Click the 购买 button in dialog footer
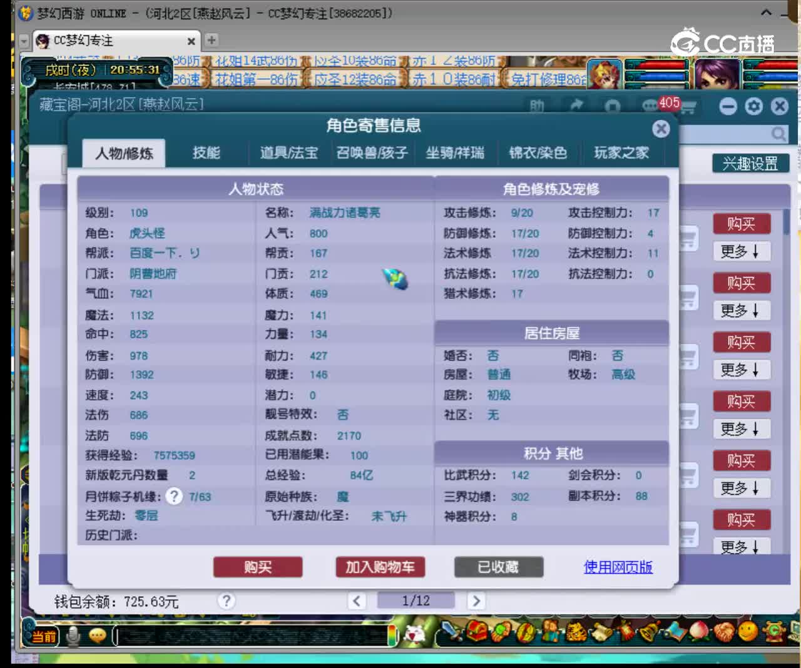This screenshot has width=801, height=668. pyautogui.click(x=258, y=567)
